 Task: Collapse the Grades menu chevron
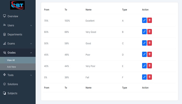31,53
